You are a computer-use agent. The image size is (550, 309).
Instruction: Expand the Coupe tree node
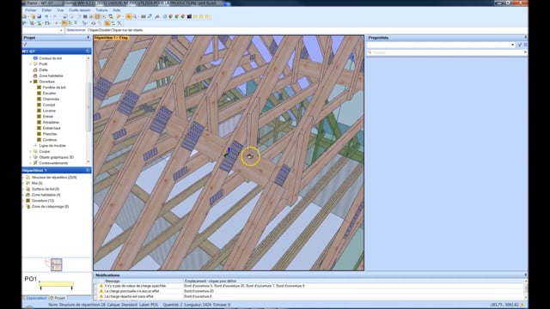(31, 151)
